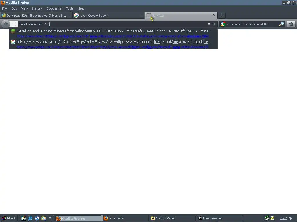Image resolution: width=297 pixels, height=222 pixels.
Task: Click in the address bar text field
Action: tap(112, 24)
